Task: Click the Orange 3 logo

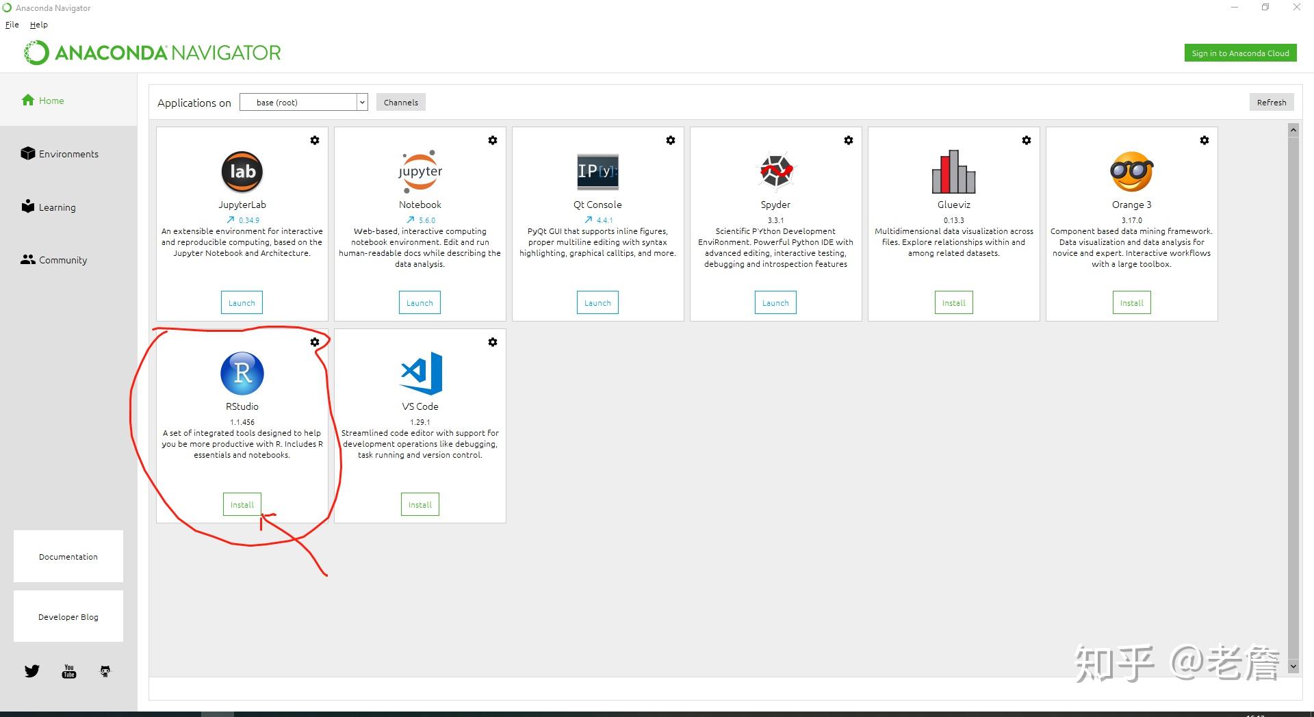Action: [1132, 172]
